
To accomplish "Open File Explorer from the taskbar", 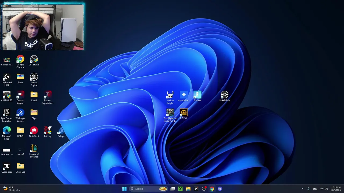I will point(188,189).
